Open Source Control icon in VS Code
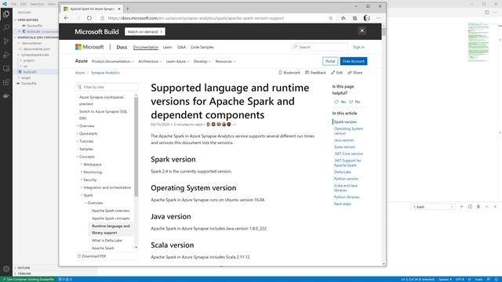 point(6,42)
